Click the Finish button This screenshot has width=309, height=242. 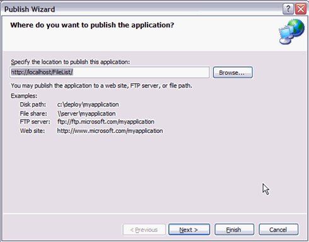[x=234, y=229]
